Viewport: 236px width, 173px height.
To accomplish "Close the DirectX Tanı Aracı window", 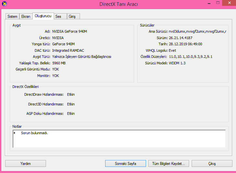I will [229, 3].
